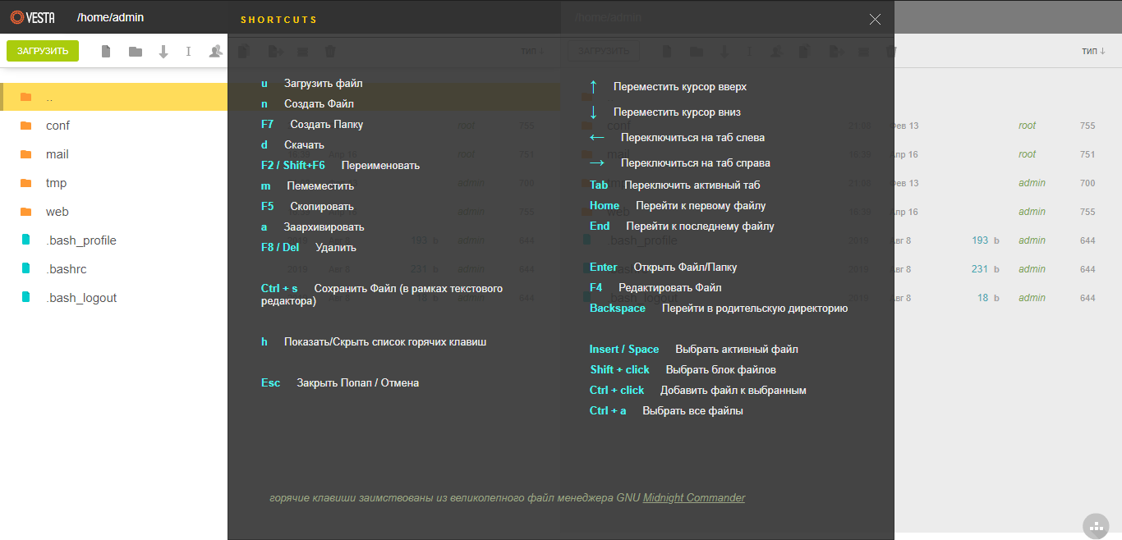
Task: Click 'Выбрать блок файлов' shortcut text
Action: (720, 370)
